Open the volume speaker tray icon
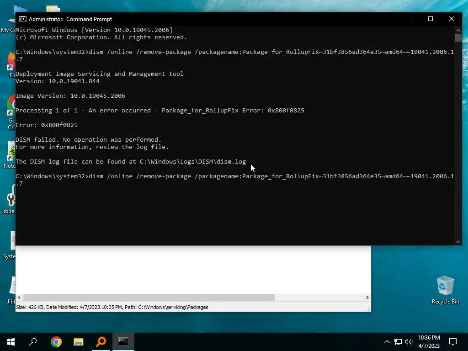Screen dimensions: 468x351 pos(409,342)
